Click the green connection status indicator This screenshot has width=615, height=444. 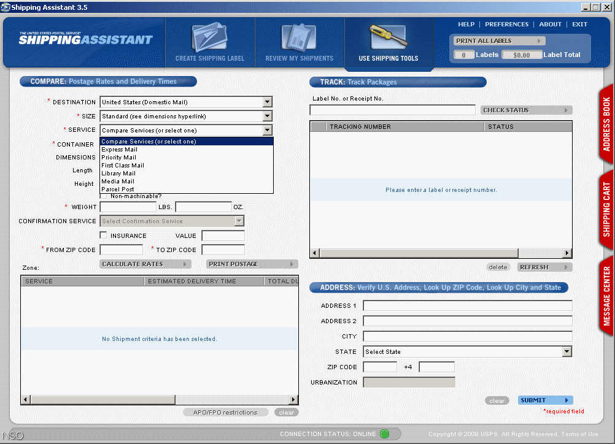click(x=384, y=434)
